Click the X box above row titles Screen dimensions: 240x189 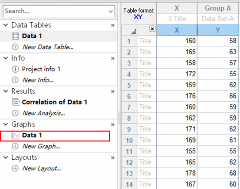[x=152, y=29]
